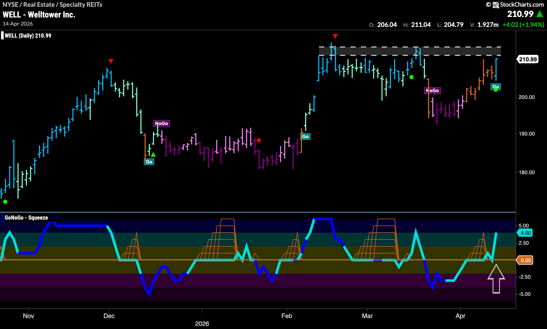Click the date '14-Apr-2026'

point(18,24)
